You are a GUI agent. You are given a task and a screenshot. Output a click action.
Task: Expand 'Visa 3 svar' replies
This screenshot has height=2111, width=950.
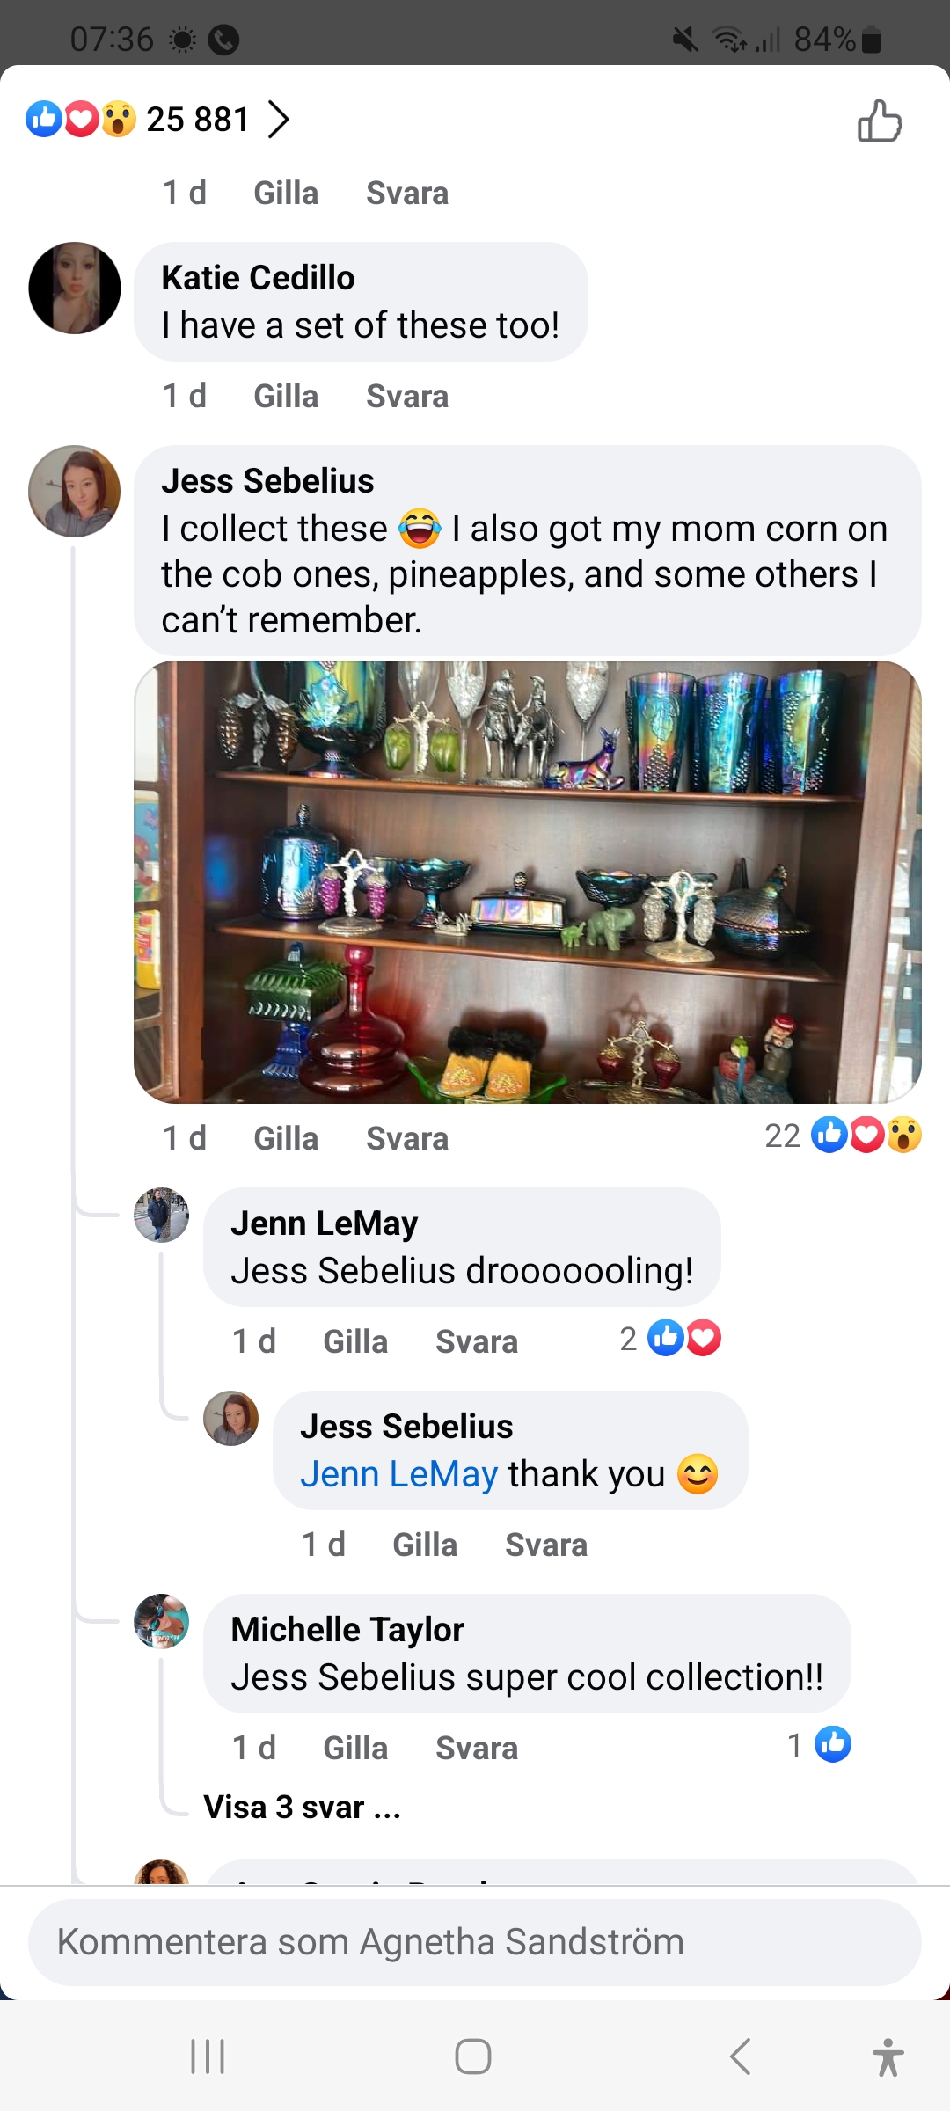coord(302,1808)
